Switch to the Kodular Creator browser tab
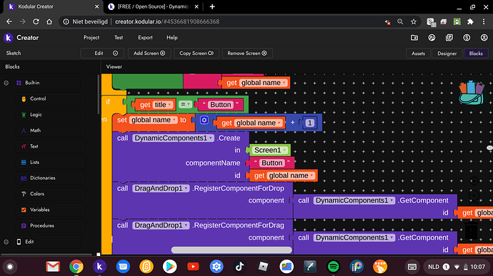This screenshot has width=493, height=276. click(x=52, y=6)
